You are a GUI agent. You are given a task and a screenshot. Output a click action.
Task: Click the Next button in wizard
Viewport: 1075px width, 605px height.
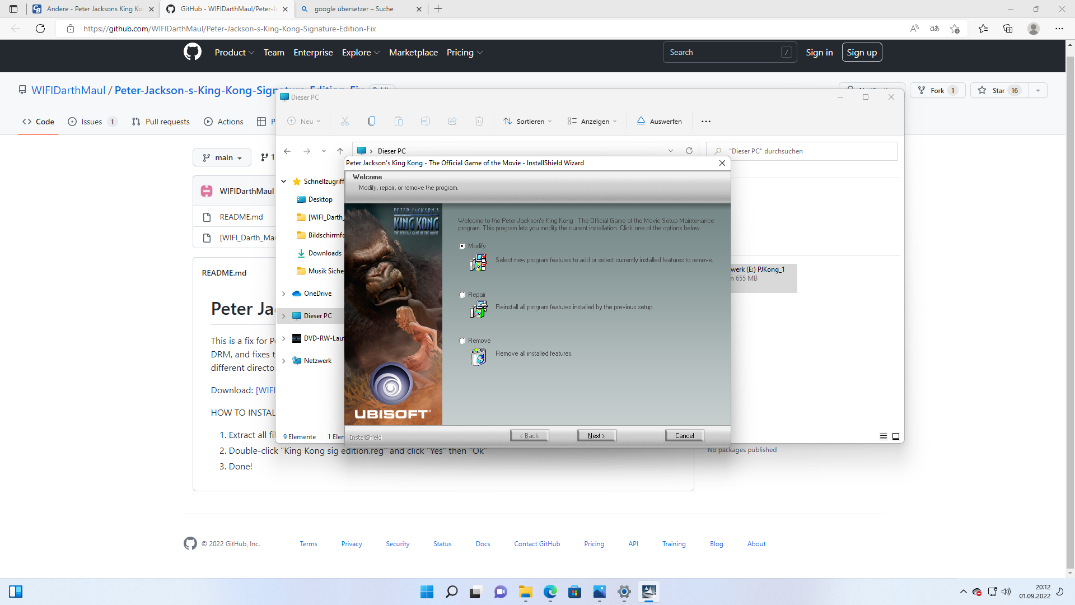pos(596,435)
